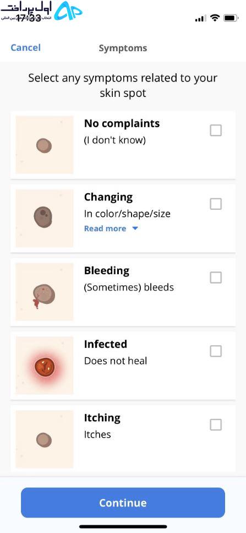Check the Itching symptom checkbox
This screenshot has height=533, width=246.
click(x=216, y=425)
